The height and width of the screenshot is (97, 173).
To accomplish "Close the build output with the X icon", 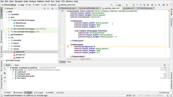I will point(5,81).
